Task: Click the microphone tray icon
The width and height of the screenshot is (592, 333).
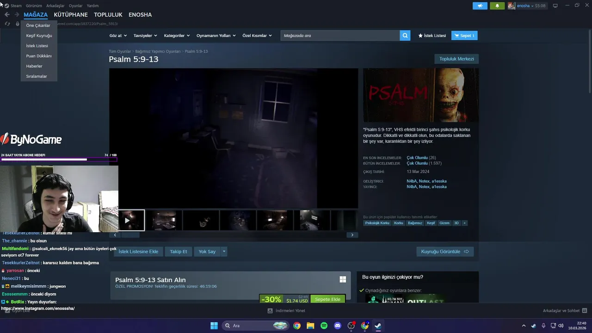Action: click(543, 326)
